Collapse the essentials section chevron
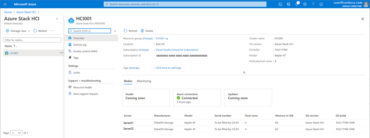The width and height of the screenshot is (370, 138). click(244, 72)
